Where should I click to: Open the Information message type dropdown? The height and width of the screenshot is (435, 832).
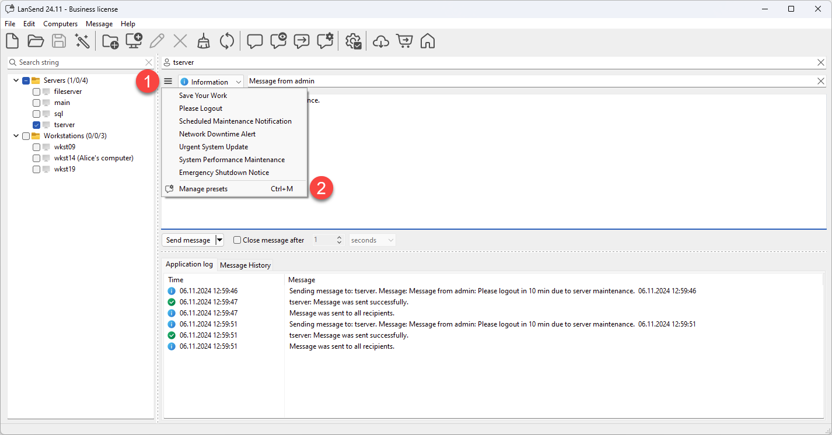click(x=211, y=82)
